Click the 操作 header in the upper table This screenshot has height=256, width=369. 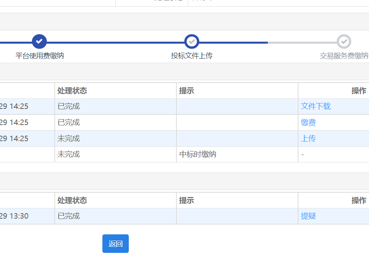tap(359, 91)
